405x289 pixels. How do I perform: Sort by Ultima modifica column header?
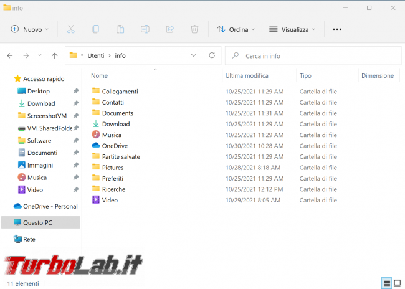pyautogui.click(x=247, y=75)
